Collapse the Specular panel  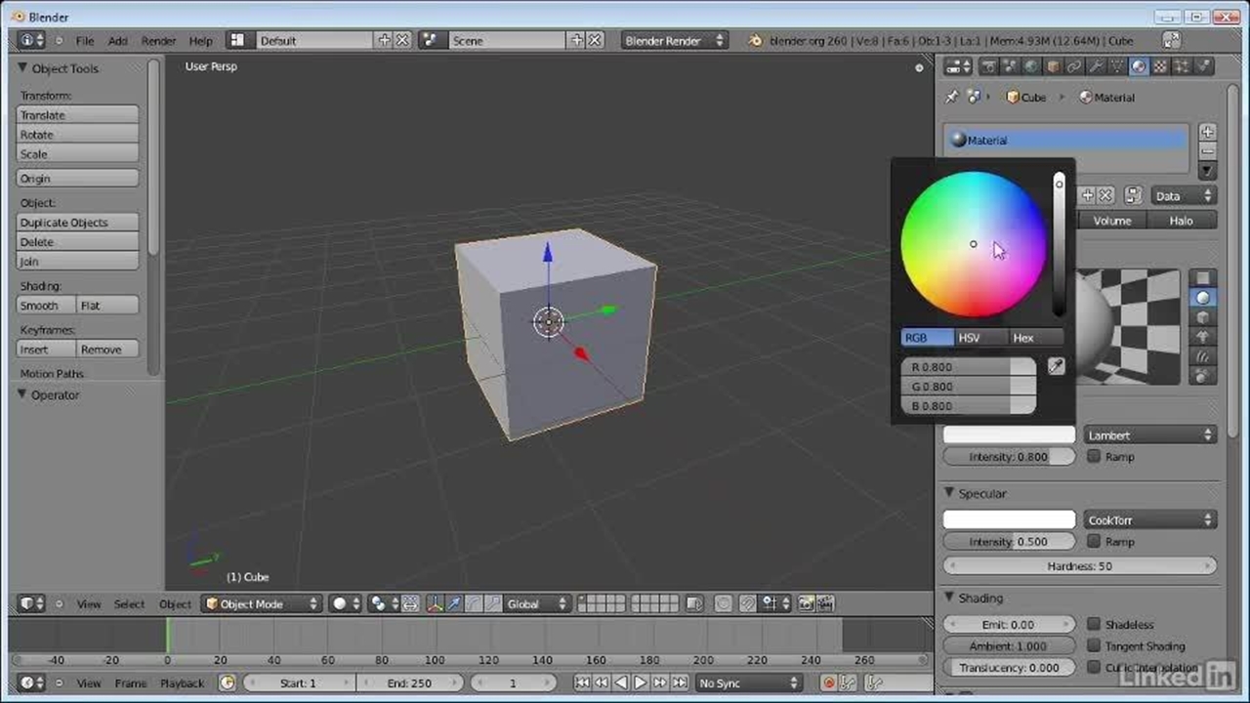pos(949,494)
